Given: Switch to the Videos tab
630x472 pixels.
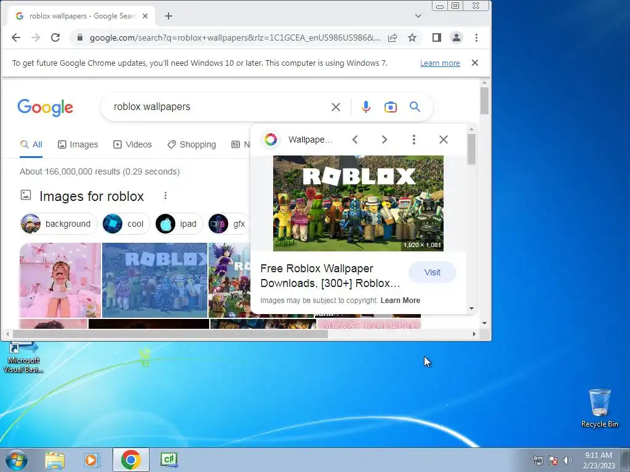Looking at the screenshot, I should [x=133, y=144].
